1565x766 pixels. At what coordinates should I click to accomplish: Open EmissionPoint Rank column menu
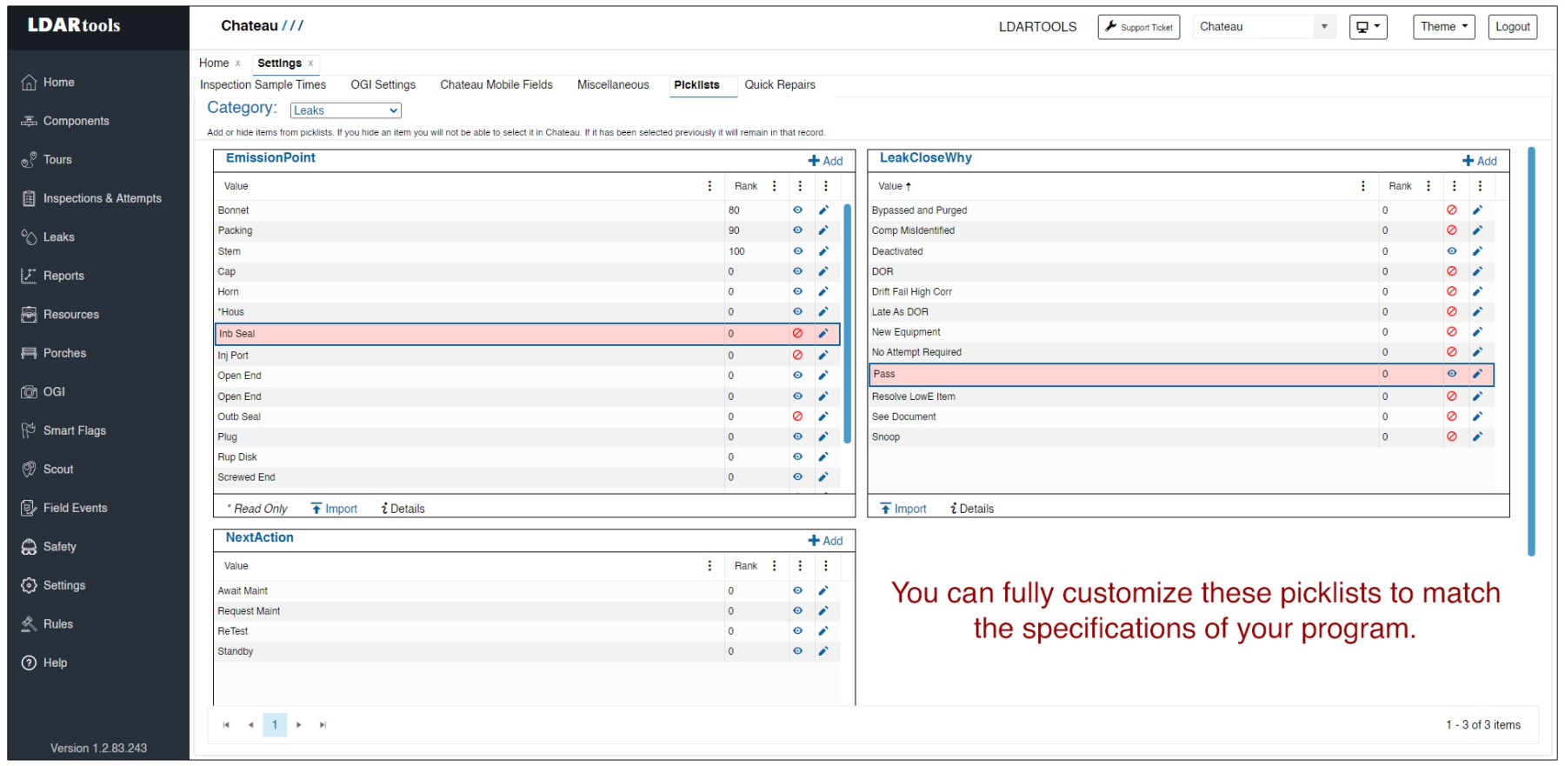[x=774, y=186]
